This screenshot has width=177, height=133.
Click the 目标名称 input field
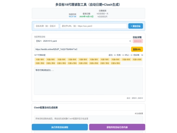(46, 26)
